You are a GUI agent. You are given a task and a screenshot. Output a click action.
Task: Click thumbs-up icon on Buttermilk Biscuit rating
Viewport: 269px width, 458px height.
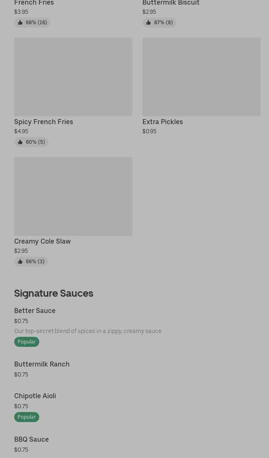(148, 23)
